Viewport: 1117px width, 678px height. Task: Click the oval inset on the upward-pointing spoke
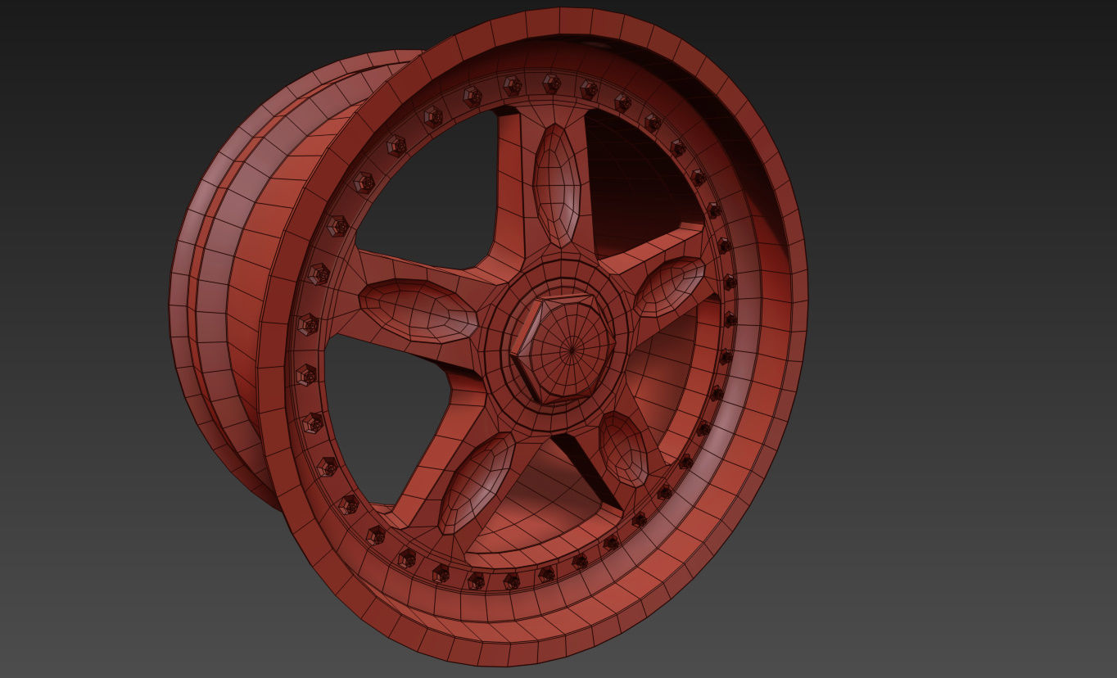(557, 185)
